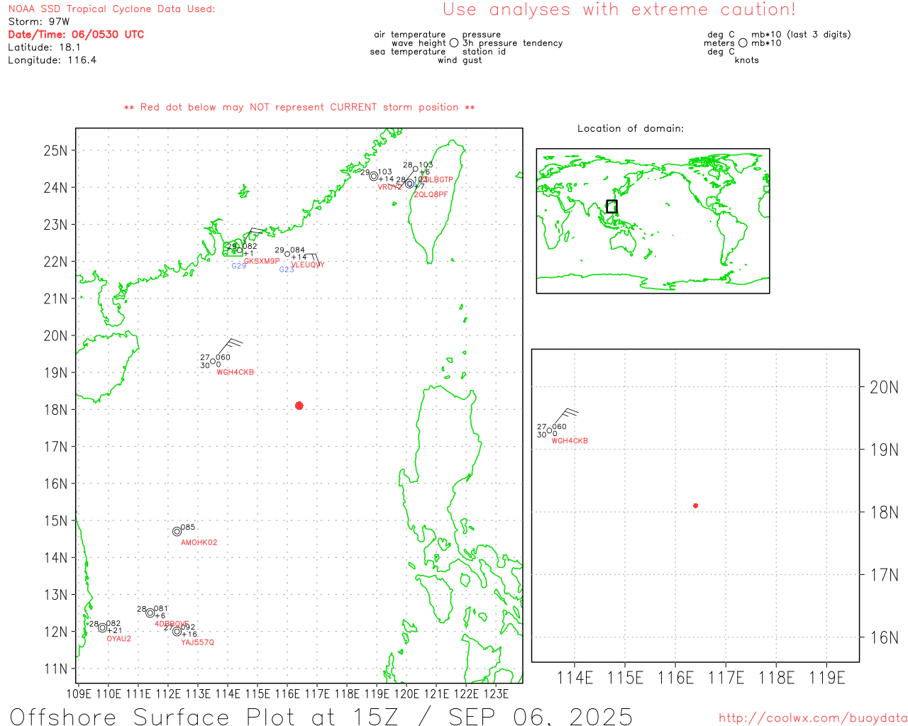This screenshot has width=908, height=726.
Task: Click the 109E longitude label on main map
Action: [x=79, y=693]
